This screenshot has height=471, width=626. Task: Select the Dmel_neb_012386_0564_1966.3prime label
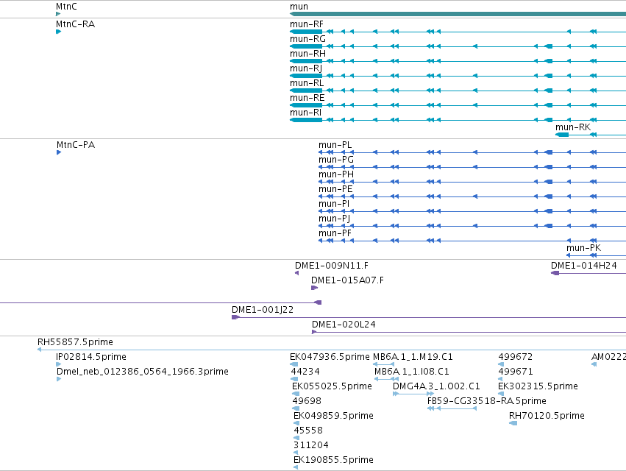coord(143,372)
